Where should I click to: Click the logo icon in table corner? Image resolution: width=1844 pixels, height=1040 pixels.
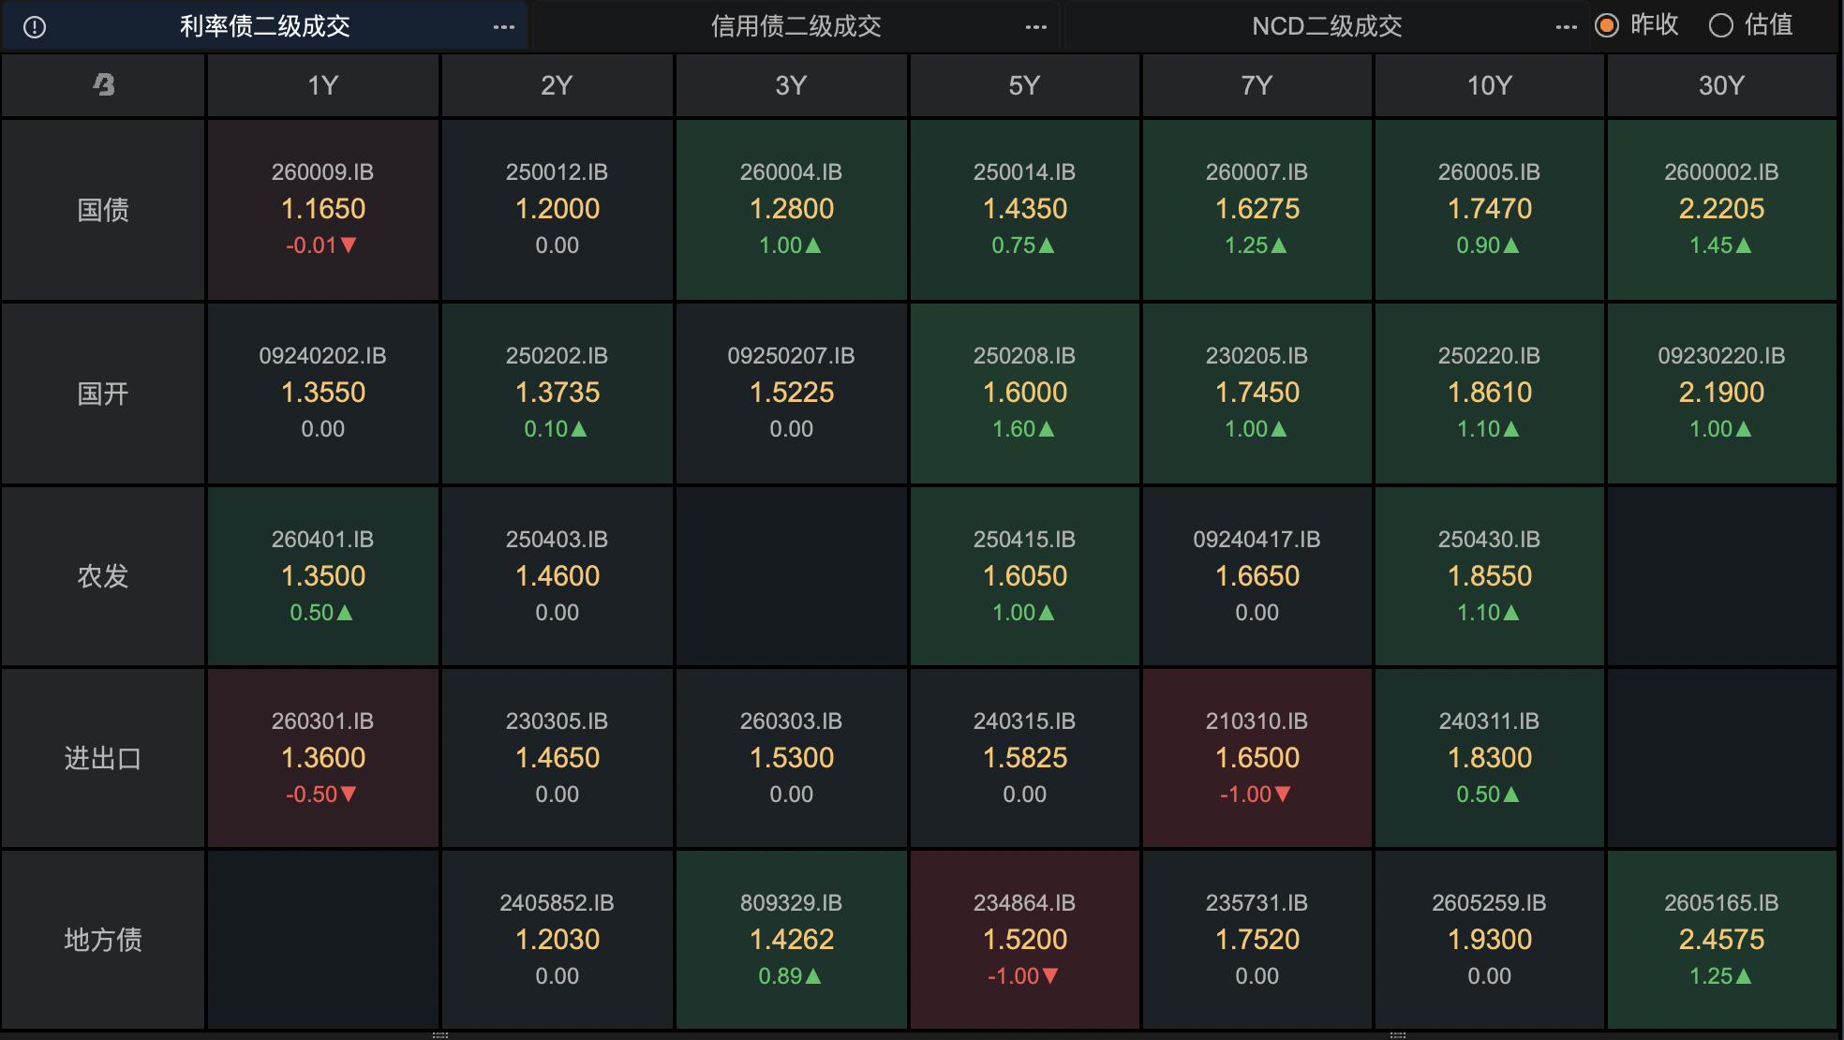coord(104,85)
